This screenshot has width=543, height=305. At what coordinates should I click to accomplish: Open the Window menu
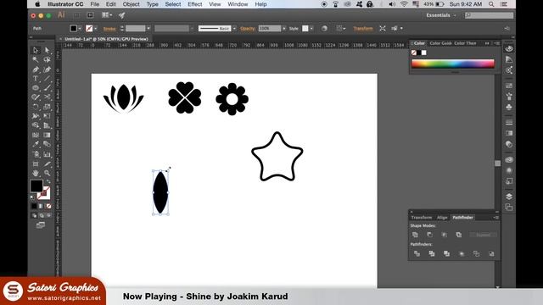[238, 4]
